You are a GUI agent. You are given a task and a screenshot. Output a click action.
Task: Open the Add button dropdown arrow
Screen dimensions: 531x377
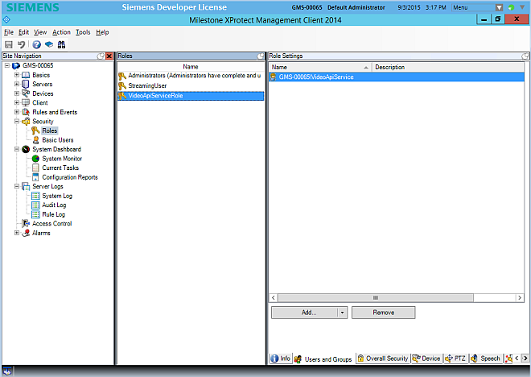coord(342,312)
